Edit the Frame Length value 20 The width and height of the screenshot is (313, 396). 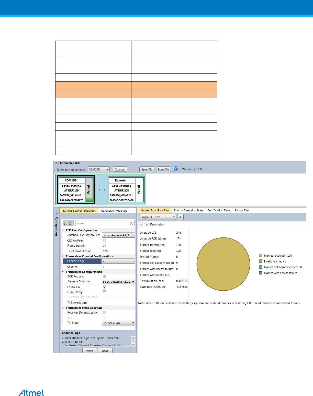coord(118,246)
